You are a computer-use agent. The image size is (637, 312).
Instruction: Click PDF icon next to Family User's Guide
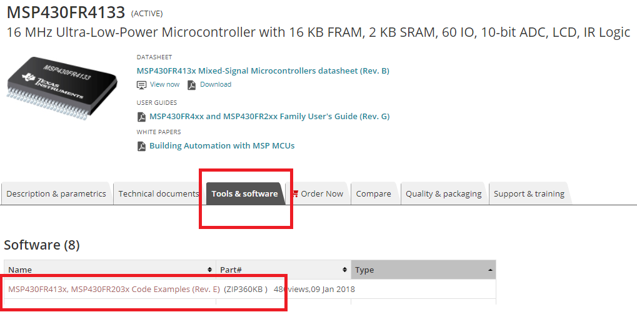pyautogui.click(x=141, y=117)
